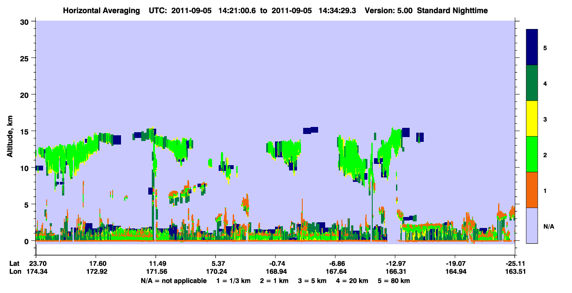Click legend text '2 = 1 km'
Viewport: 572px width, 293px height.
tap(275, 281)
